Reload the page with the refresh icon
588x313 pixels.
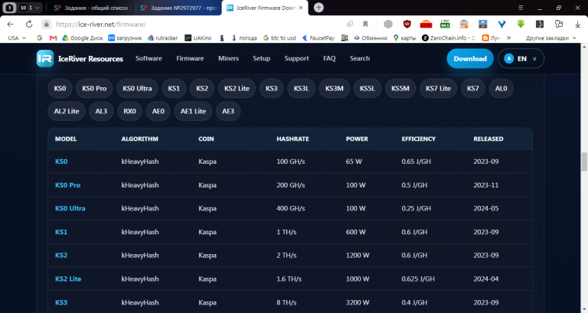[x=29, y=24]
